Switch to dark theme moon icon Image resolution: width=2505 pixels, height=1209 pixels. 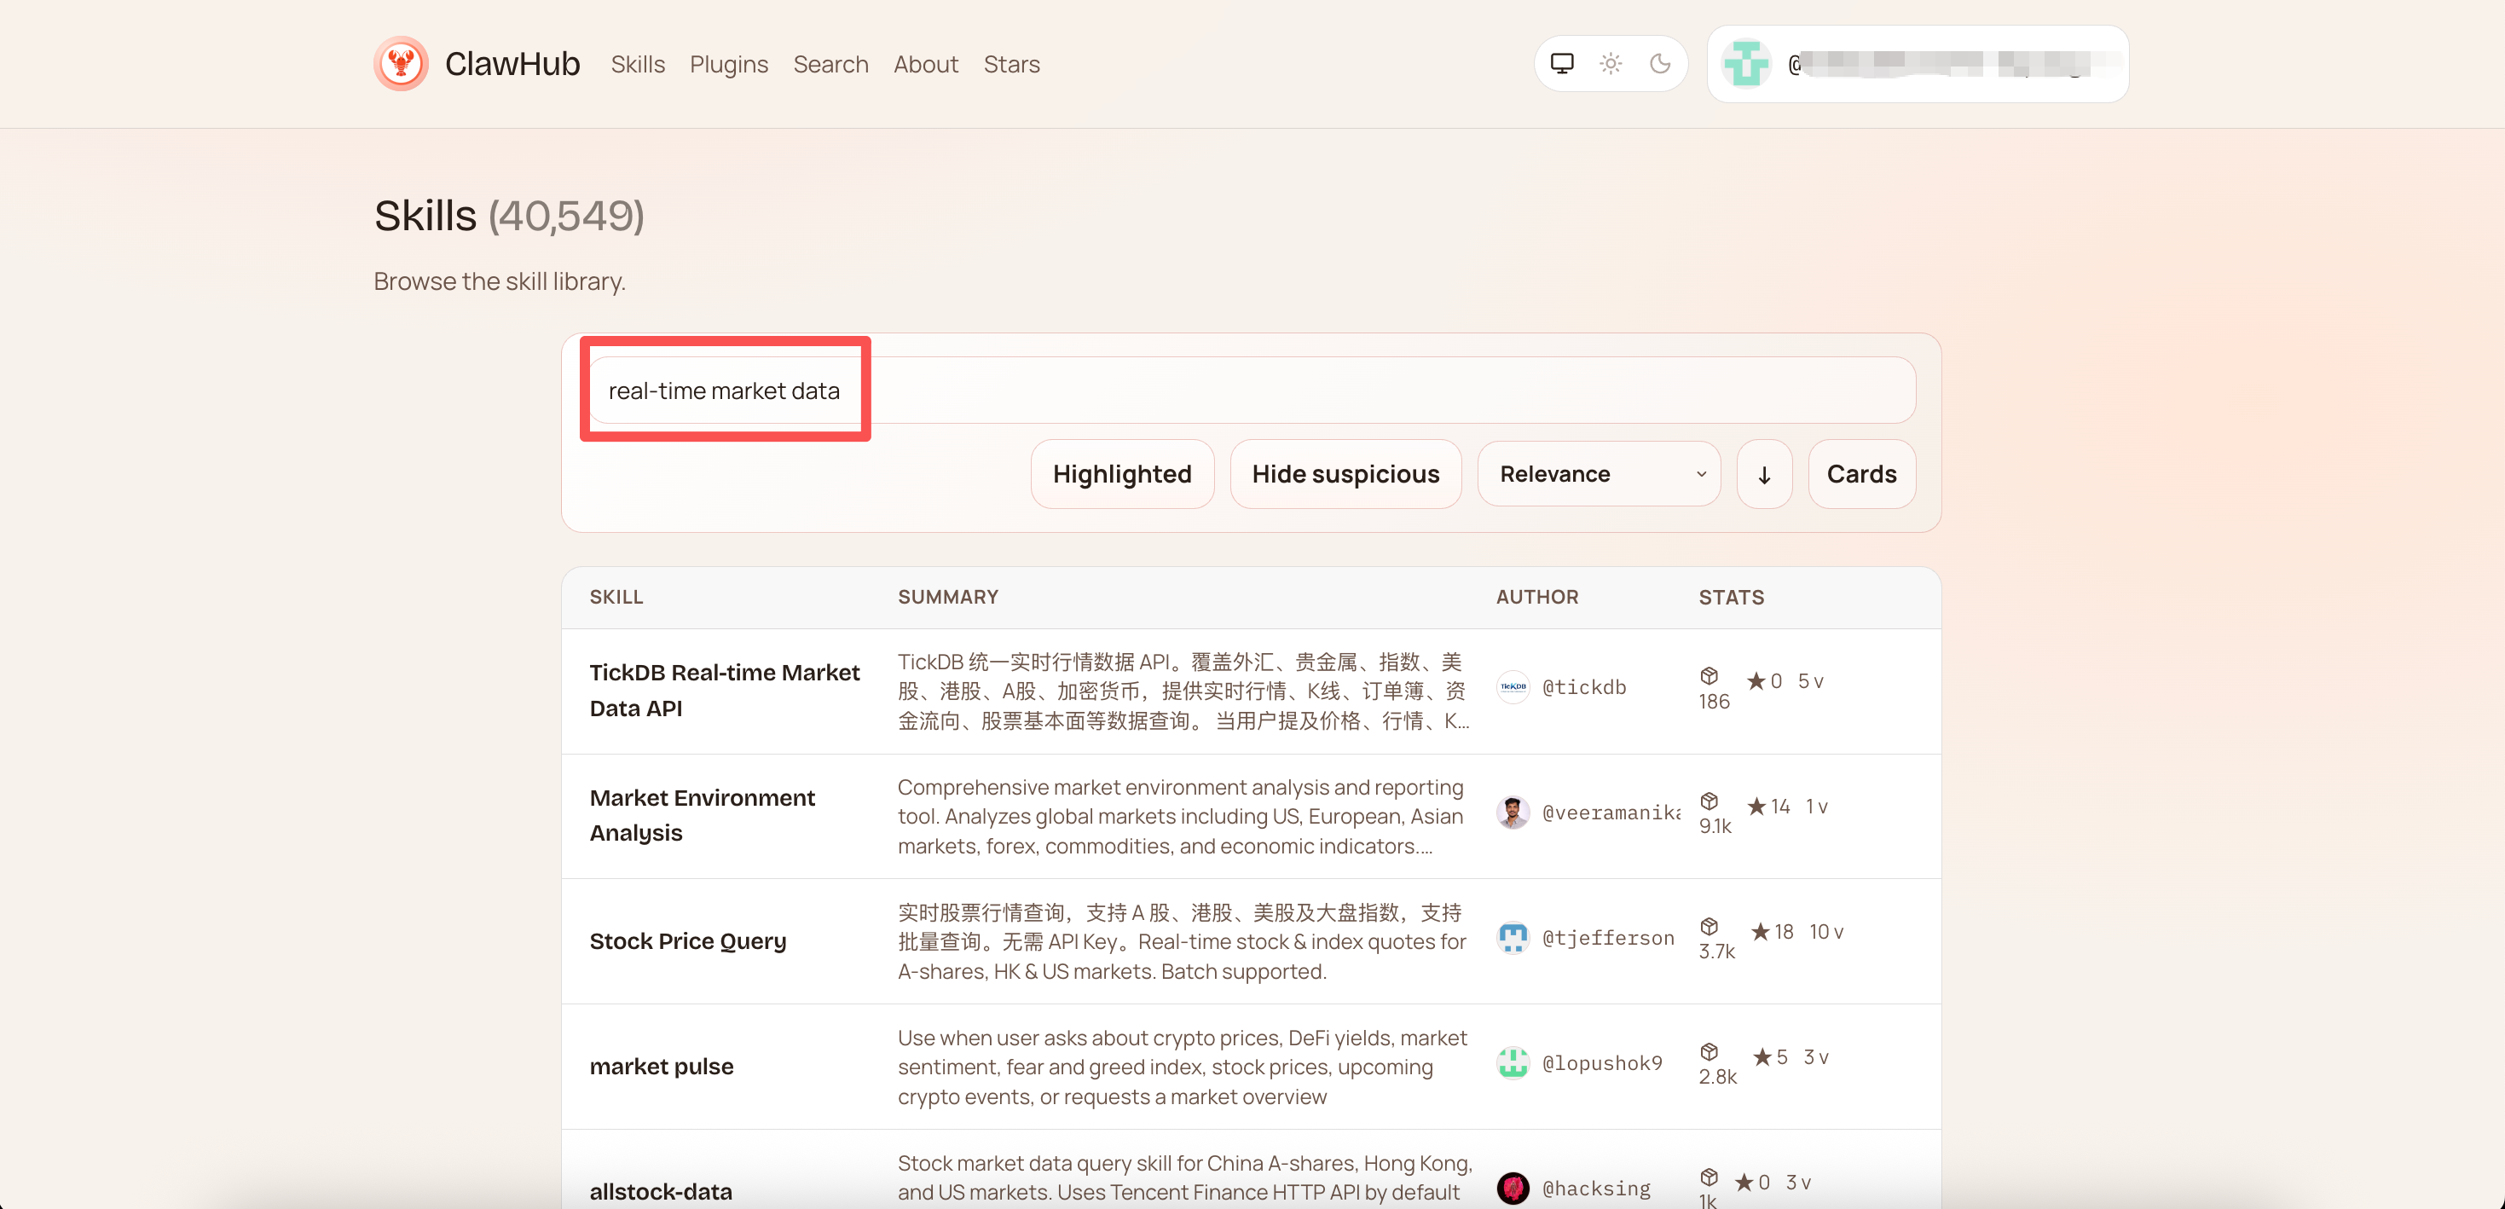(x=1660, y=64)
